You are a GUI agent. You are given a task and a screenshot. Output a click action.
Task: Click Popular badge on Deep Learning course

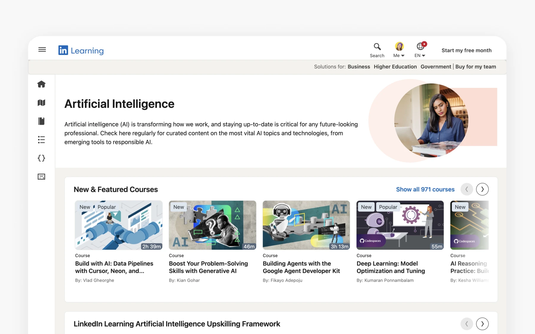(x=388, y=207)
